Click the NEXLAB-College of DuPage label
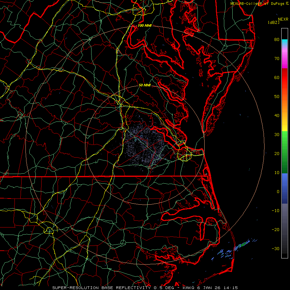The image size is (290, 290). coord(257,3)
